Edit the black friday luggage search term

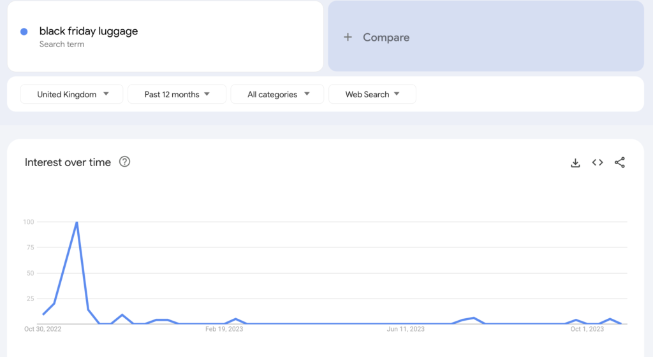[89, 31]
